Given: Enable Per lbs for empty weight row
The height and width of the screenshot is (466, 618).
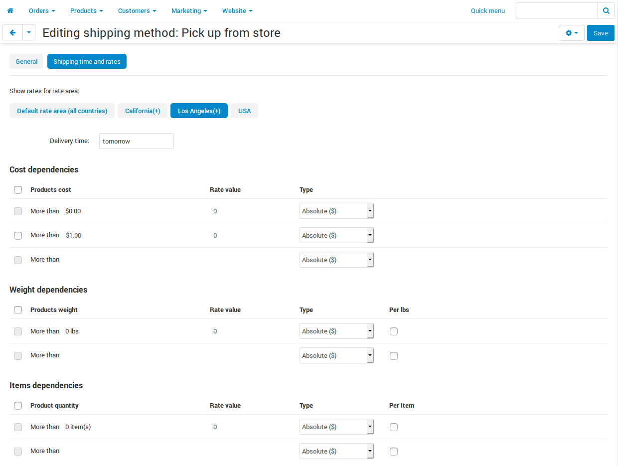Looking at the screenshot, I should [x=394, y=356].
